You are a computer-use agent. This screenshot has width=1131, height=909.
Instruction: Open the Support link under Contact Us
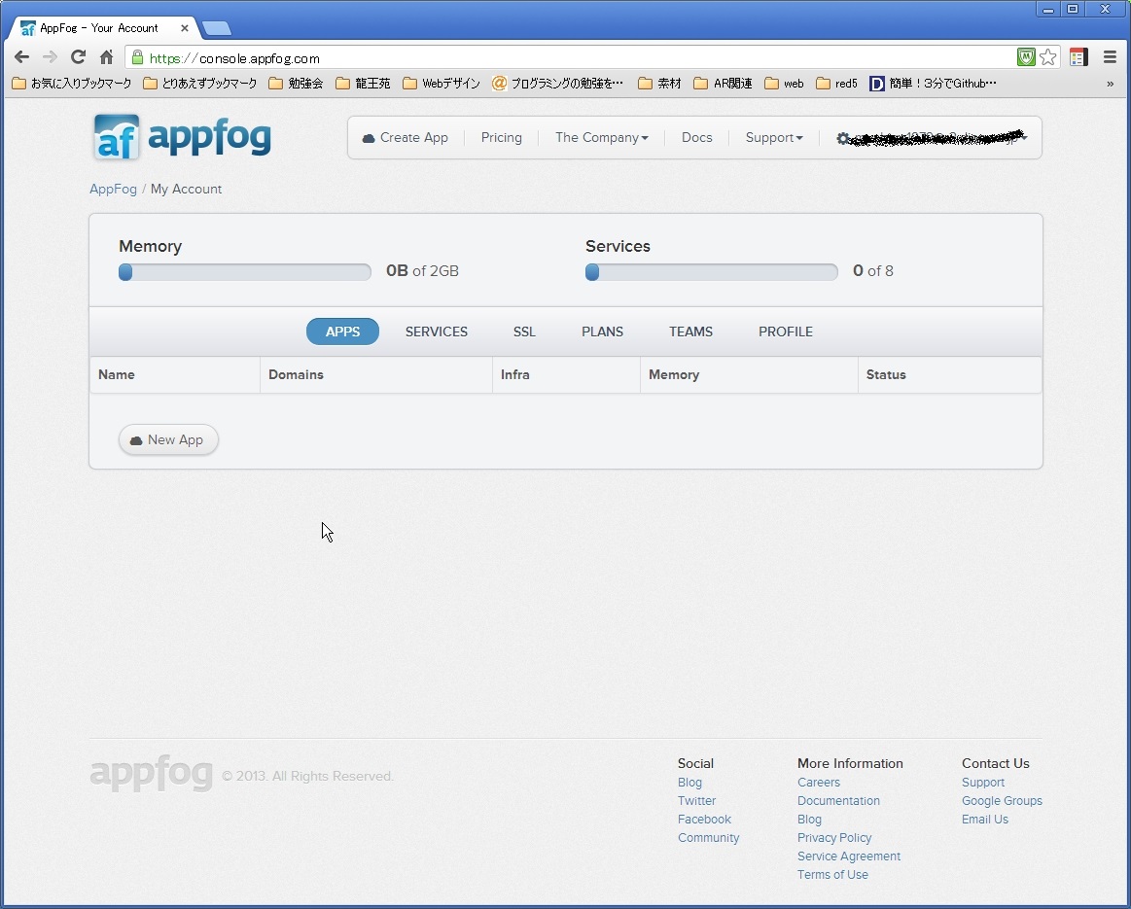[x=983, y=783]
